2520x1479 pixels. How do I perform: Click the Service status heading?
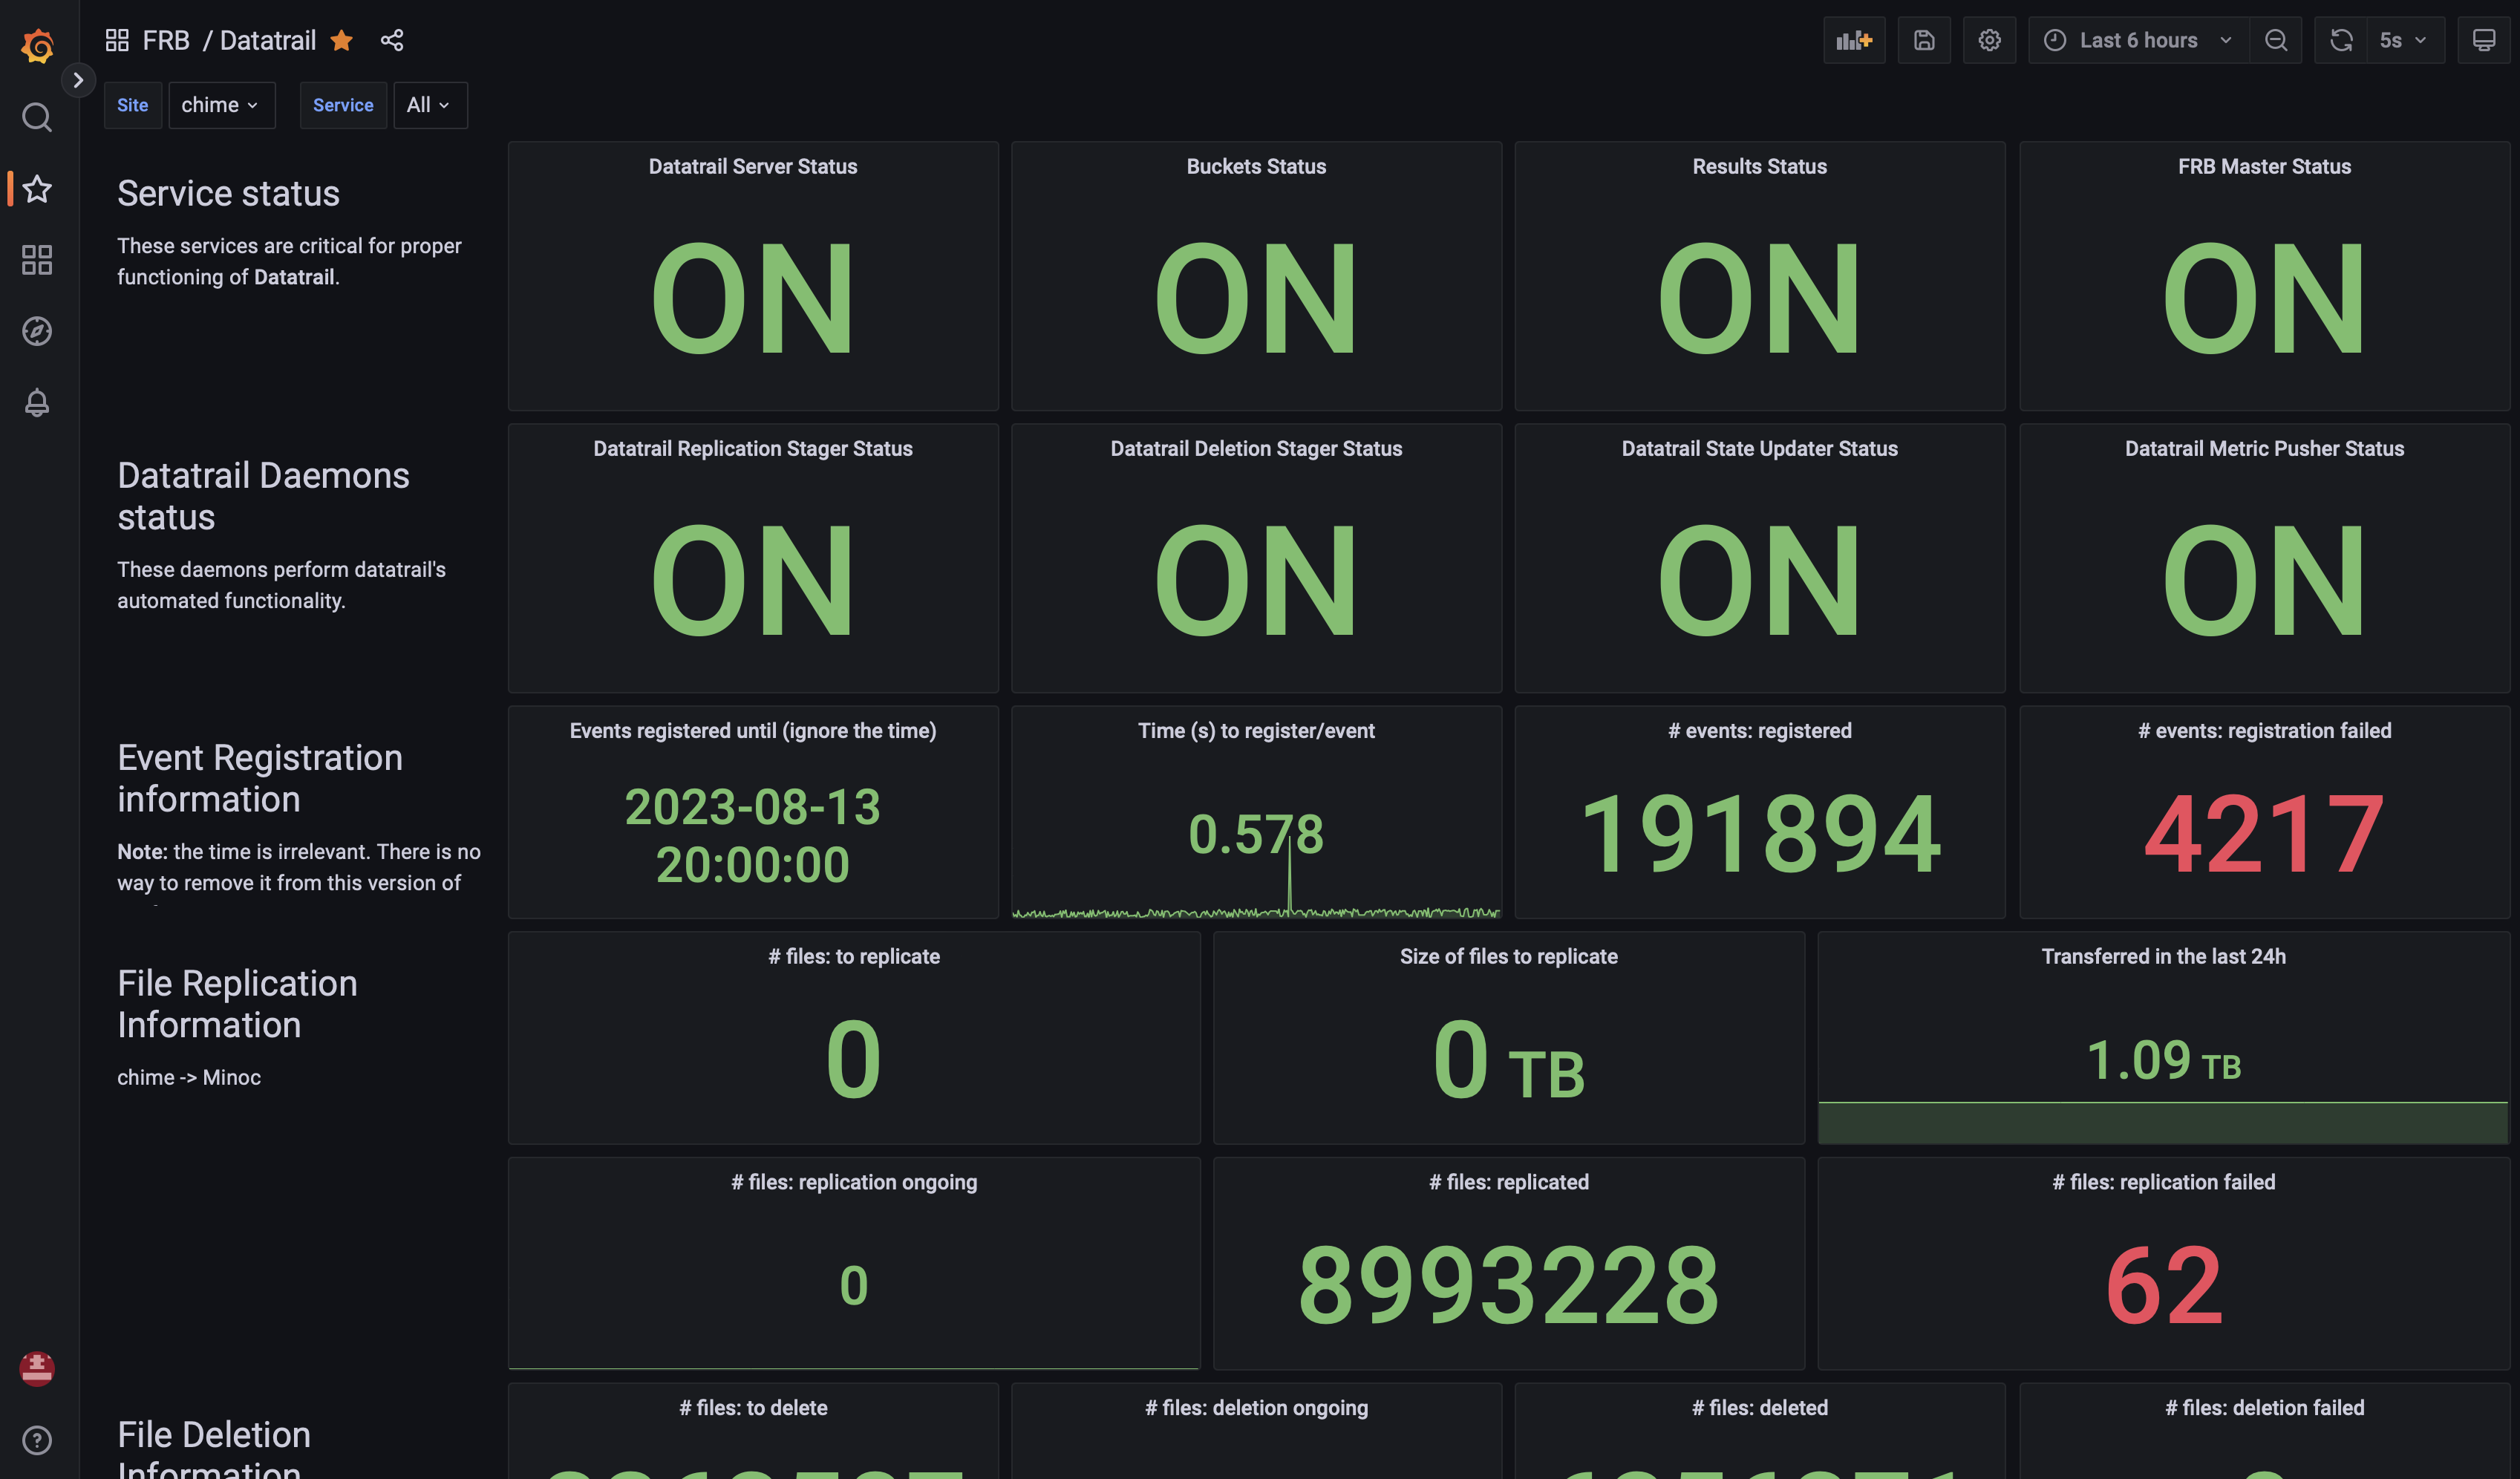click(228, 193)
